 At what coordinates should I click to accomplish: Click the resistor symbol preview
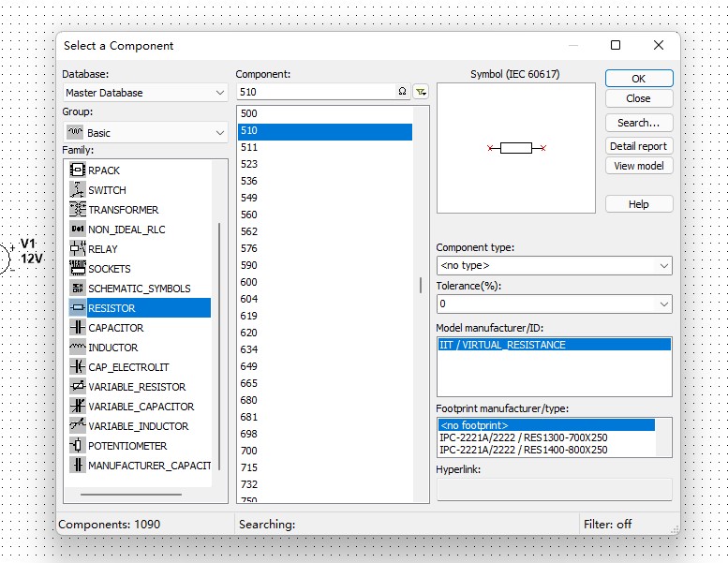[516, 148]
